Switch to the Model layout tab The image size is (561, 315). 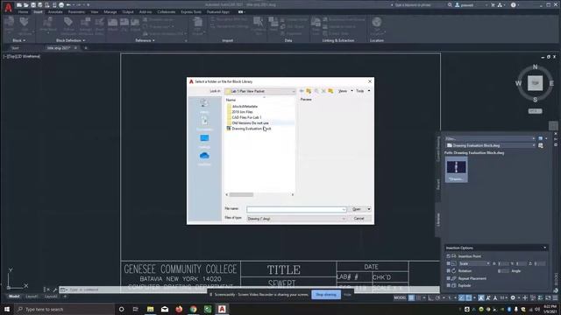pos(14,297)
